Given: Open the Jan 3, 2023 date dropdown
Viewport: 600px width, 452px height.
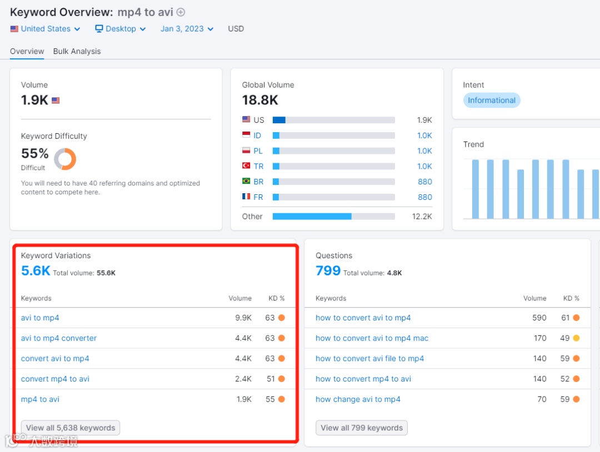Looking at the screenshot, I should 187,29.
